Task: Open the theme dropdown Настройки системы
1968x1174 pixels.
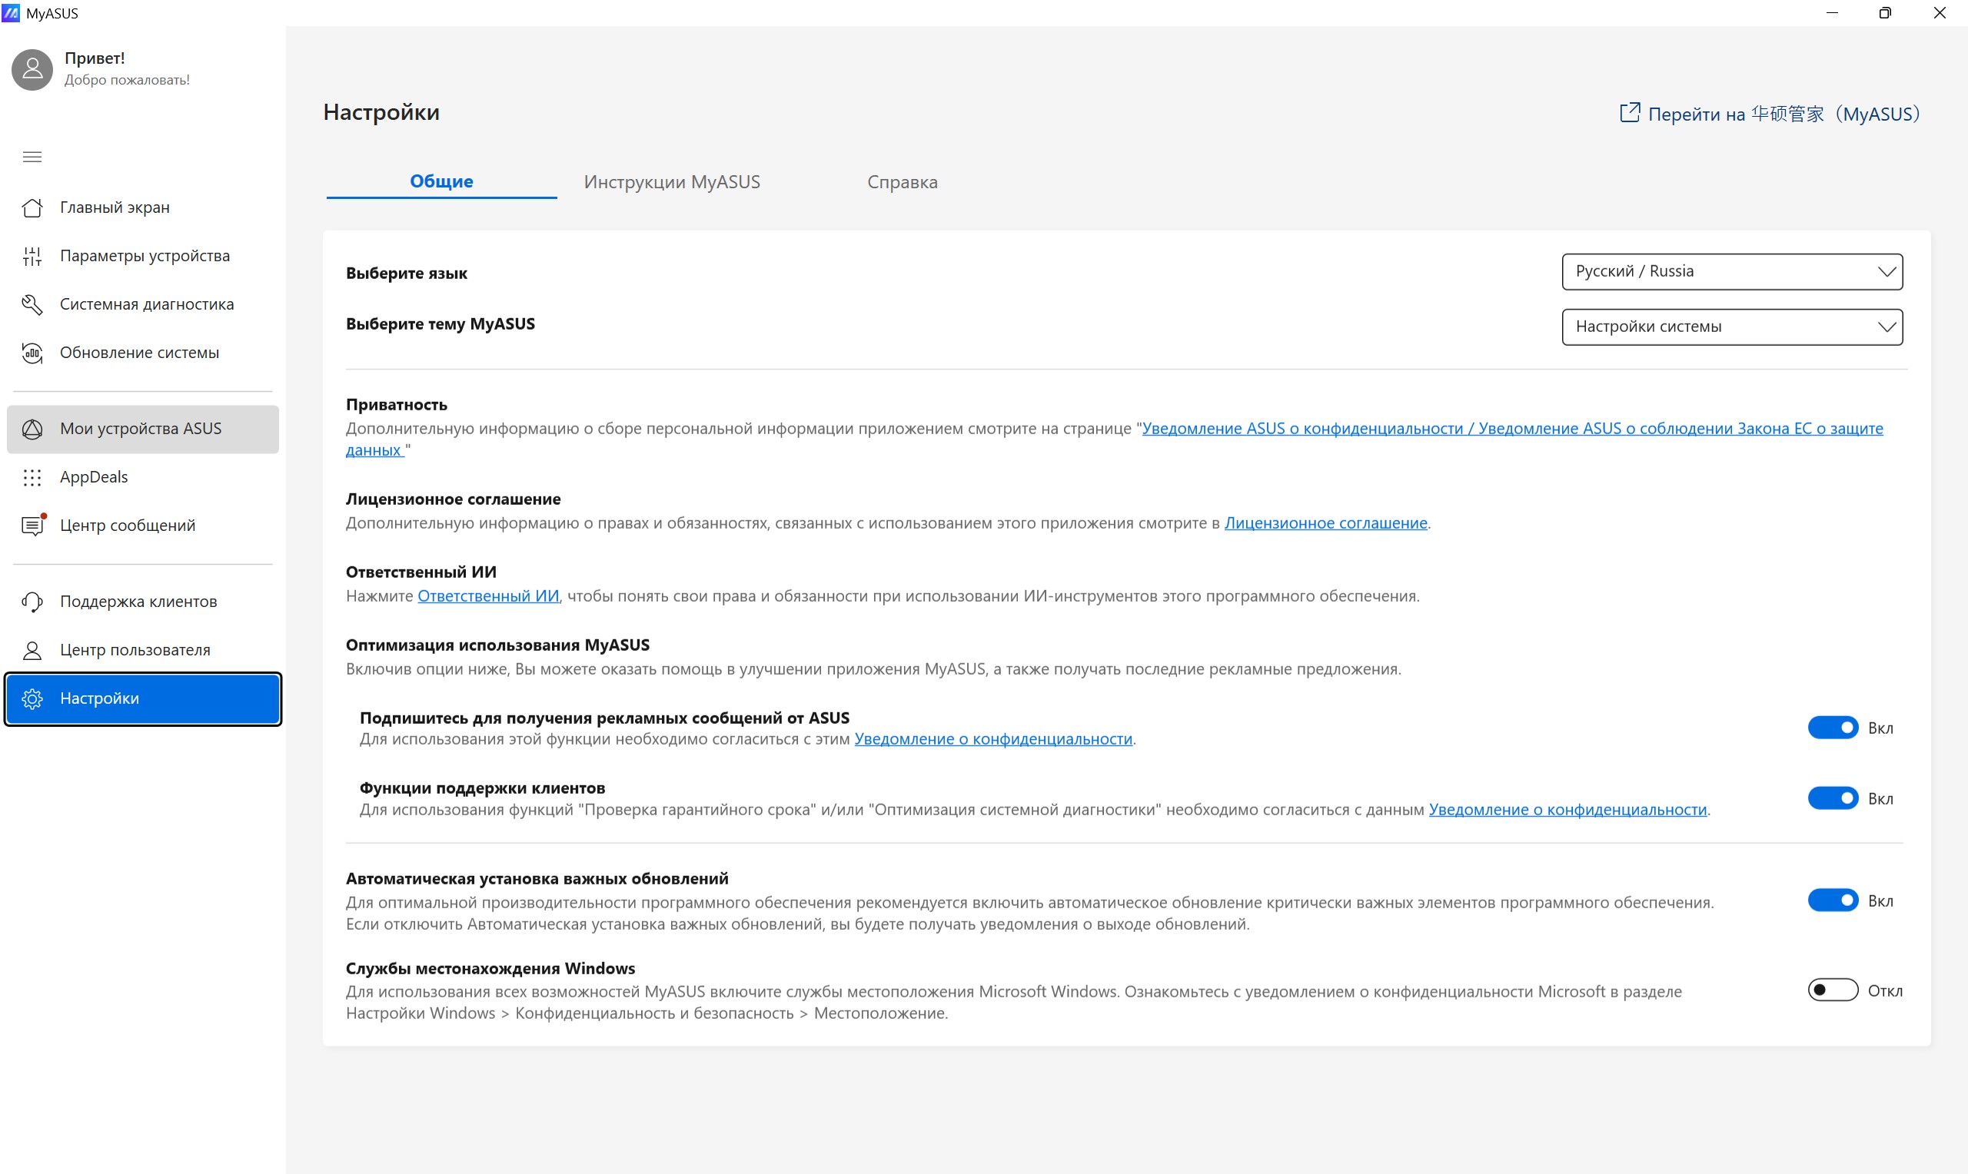Action: pos(1732,327)
